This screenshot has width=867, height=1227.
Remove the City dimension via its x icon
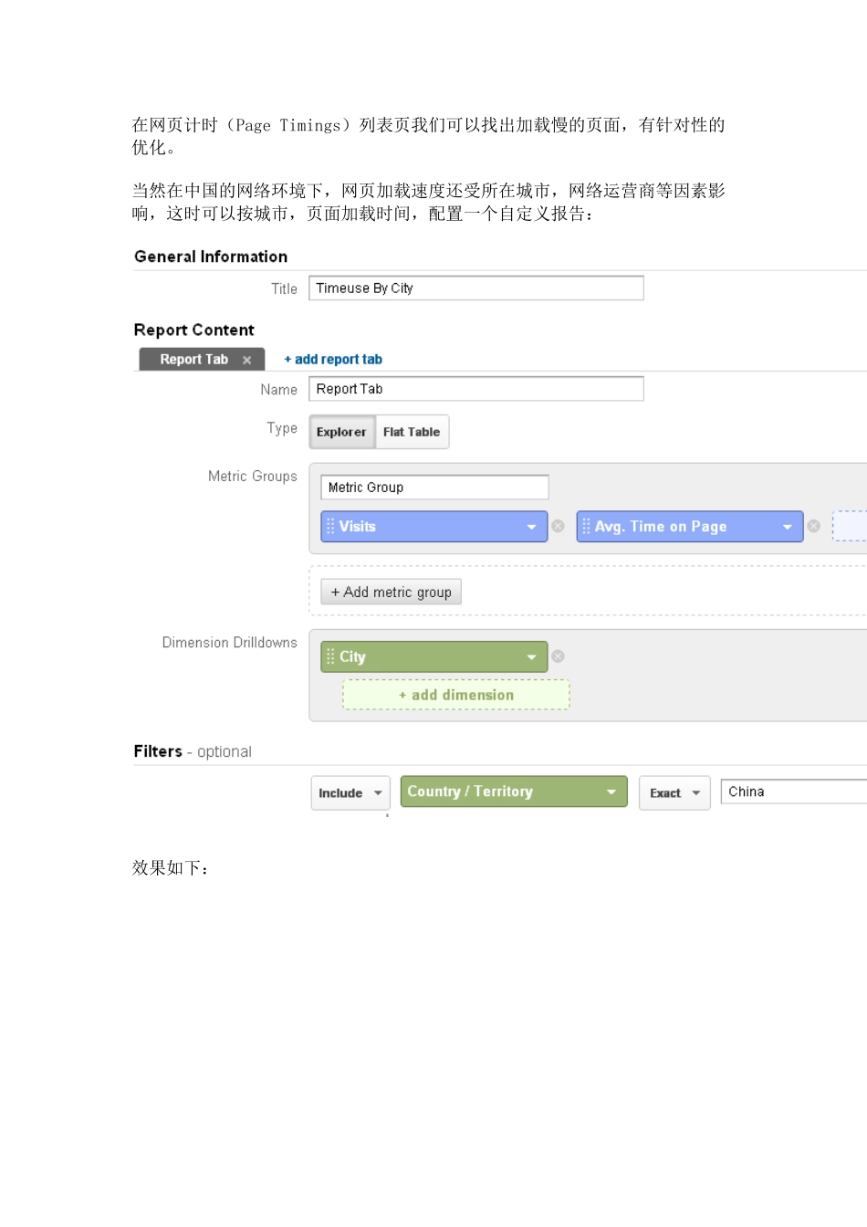point(558,656)
